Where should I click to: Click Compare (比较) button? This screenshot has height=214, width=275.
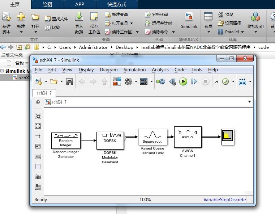(x=52, y=28)
